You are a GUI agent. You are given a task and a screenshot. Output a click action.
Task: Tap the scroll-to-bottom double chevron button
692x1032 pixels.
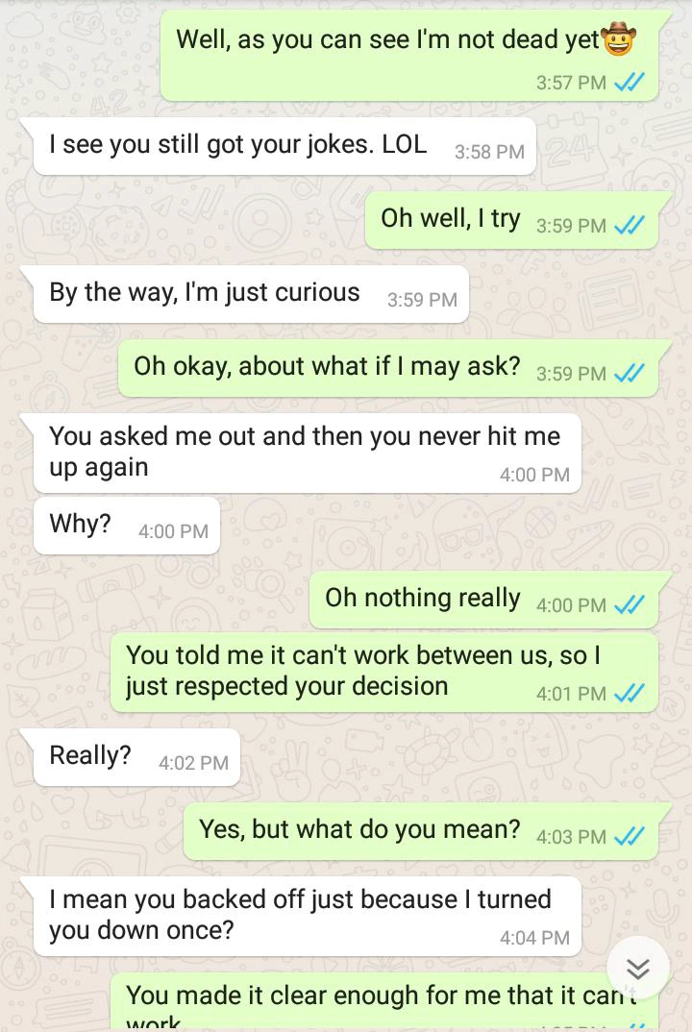637,969
